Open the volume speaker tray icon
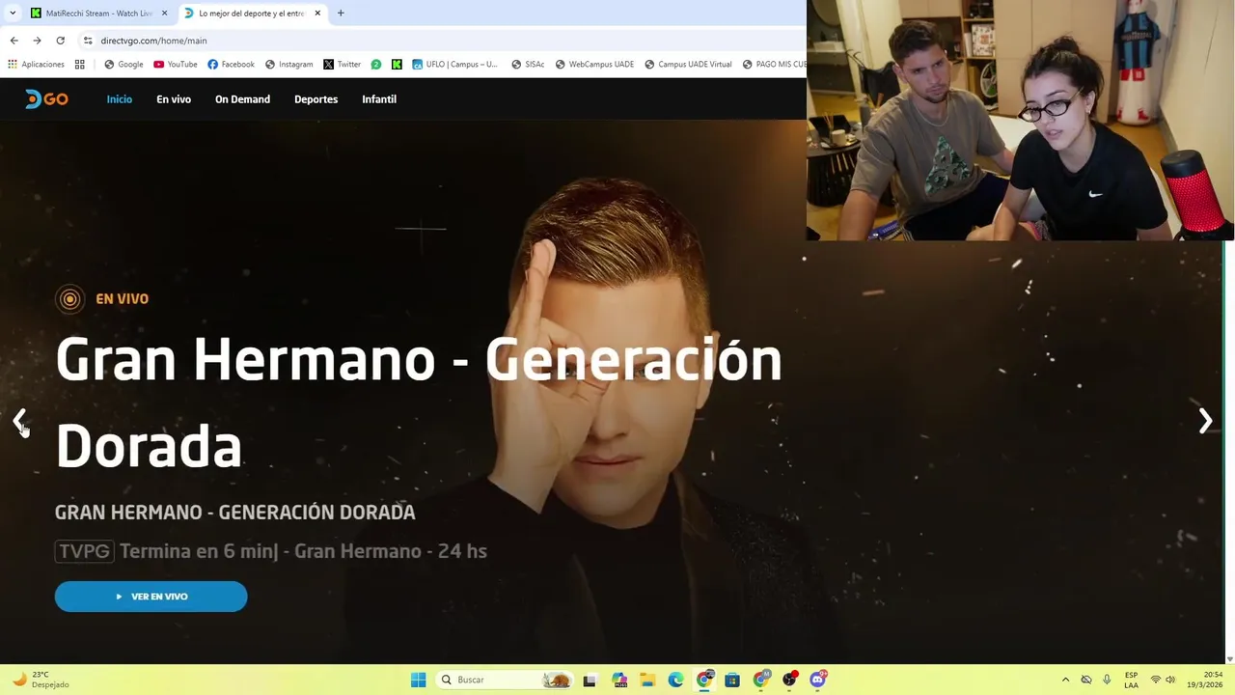 [1171, 680]
